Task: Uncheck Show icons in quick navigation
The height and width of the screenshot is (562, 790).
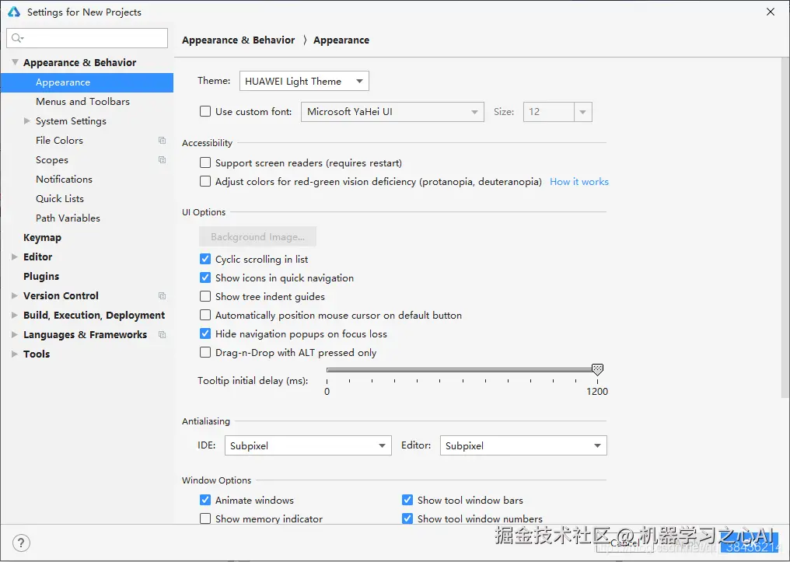Action: point(205,278)
